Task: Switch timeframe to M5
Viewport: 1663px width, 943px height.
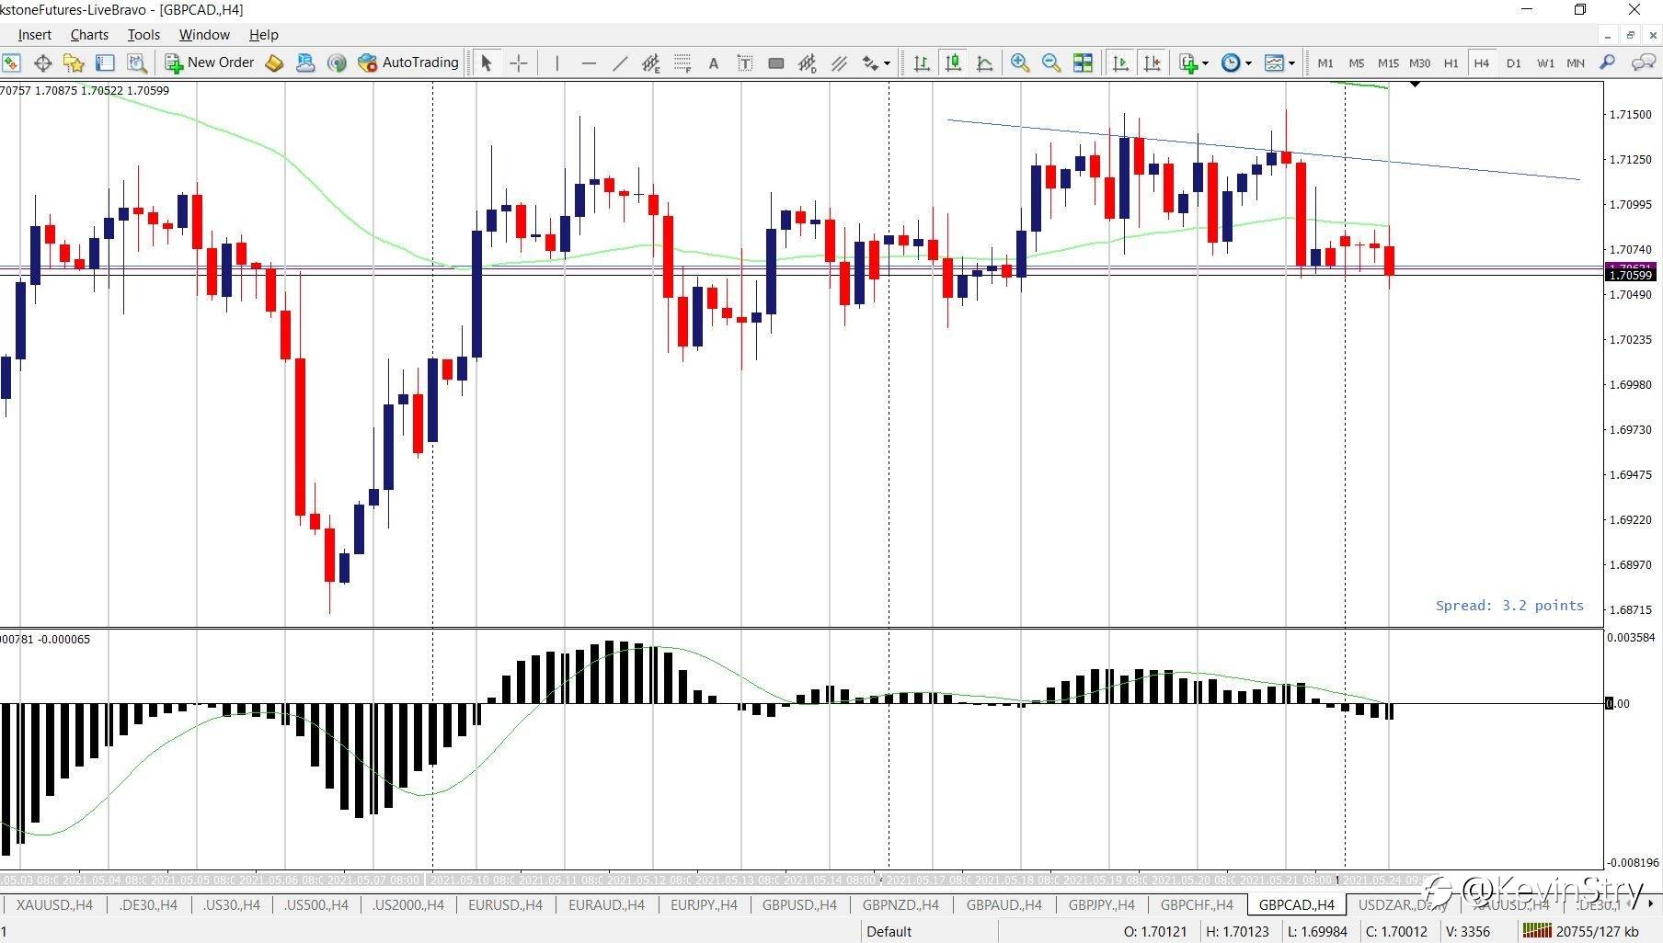Action: [1357, 62]
